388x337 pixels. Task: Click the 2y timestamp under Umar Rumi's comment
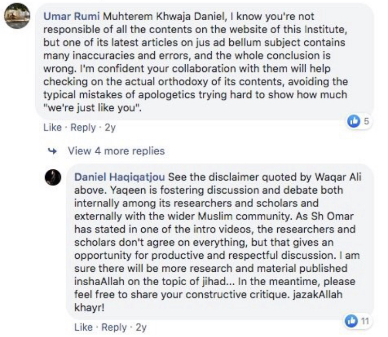pyautogui.click(x=110, y=127)
